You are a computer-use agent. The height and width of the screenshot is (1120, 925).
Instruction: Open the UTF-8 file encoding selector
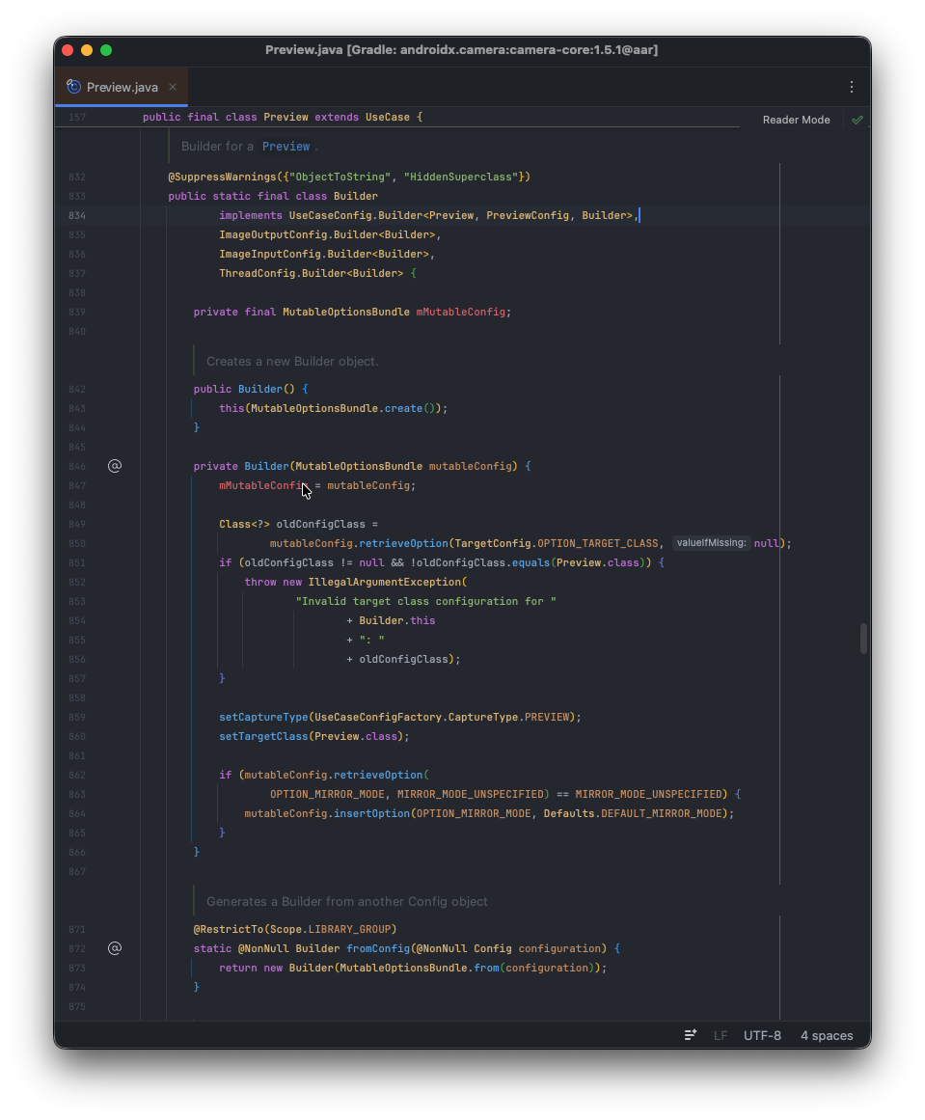pyautogui.click(x=762, y=1035)
